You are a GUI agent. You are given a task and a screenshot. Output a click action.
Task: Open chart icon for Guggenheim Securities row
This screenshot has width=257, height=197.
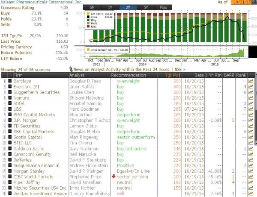(251, 92)
